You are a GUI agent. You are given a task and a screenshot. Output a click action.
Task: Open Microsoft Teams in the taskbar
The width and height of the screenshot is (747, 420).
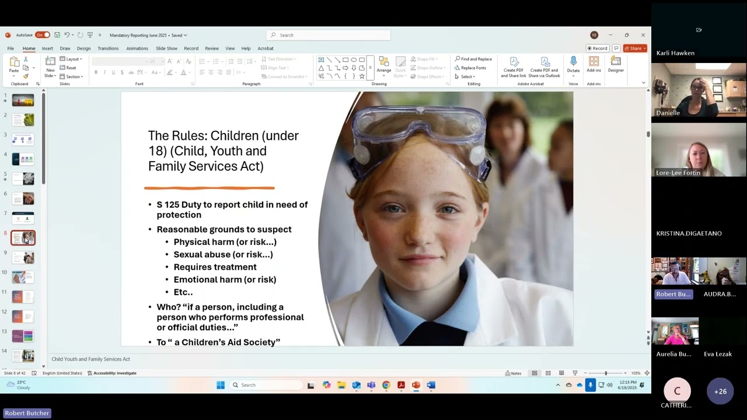371,385
